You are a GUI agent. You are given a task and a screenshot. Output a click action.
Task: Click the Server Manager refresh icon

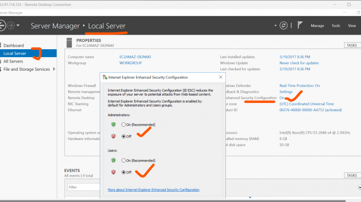[x=283, y=25]
